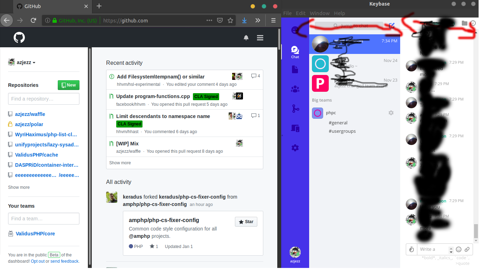Screen dimensions: 480x269
Task: Show more recent activity
Action: pyautogui.click(x=120, y=163)
